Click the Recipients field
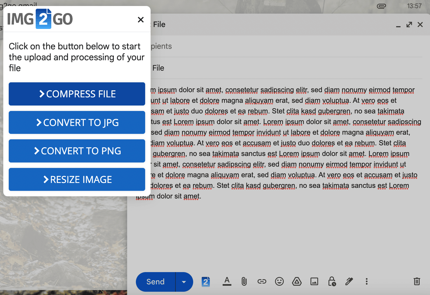This screenshot has height=295, width=430. coord(286,46)
